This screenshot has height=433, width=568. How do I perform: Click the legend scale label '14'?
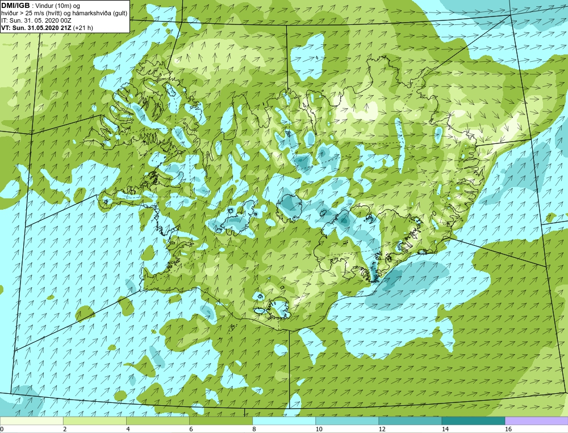tap(445, 430)
